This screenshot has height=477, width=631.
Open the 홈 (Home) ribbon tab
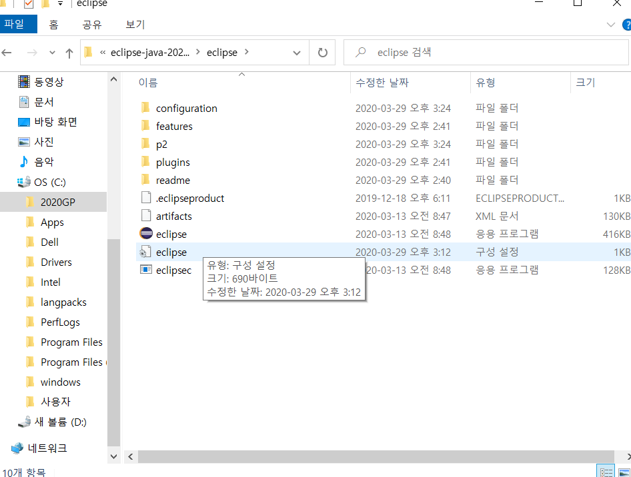(x=53, y=25)
